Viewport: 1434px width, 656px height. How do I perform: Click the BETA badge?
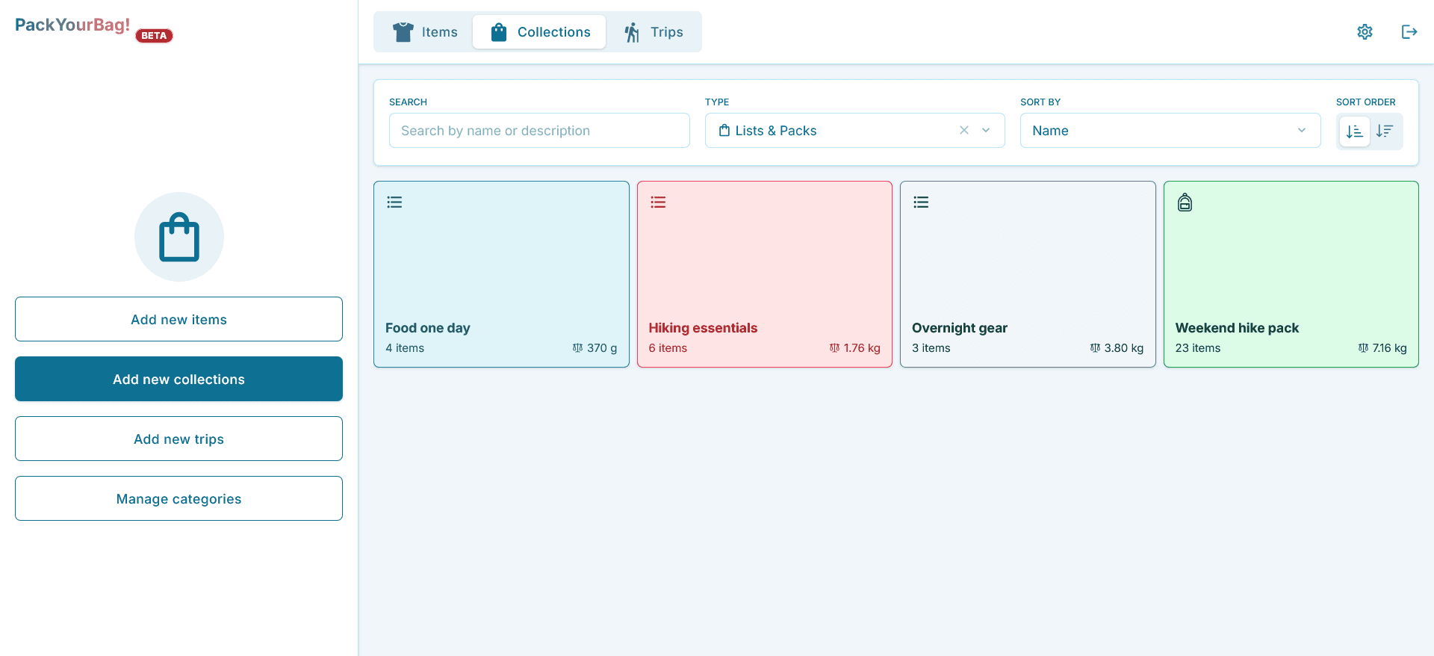[154, 36]
